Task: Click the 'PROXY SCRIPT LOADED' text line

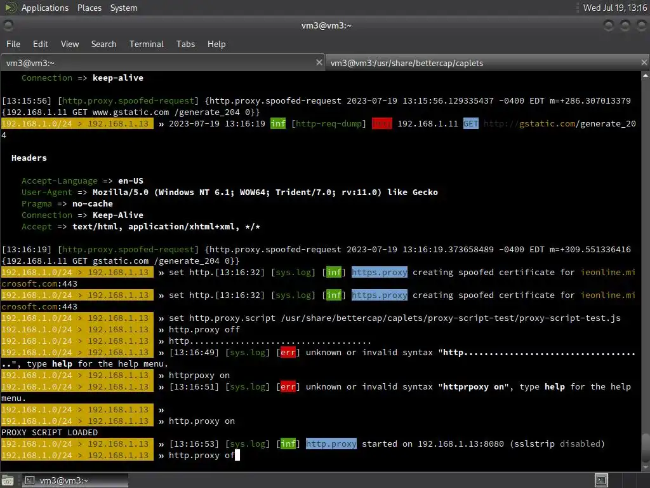Action: pos(50,432)
